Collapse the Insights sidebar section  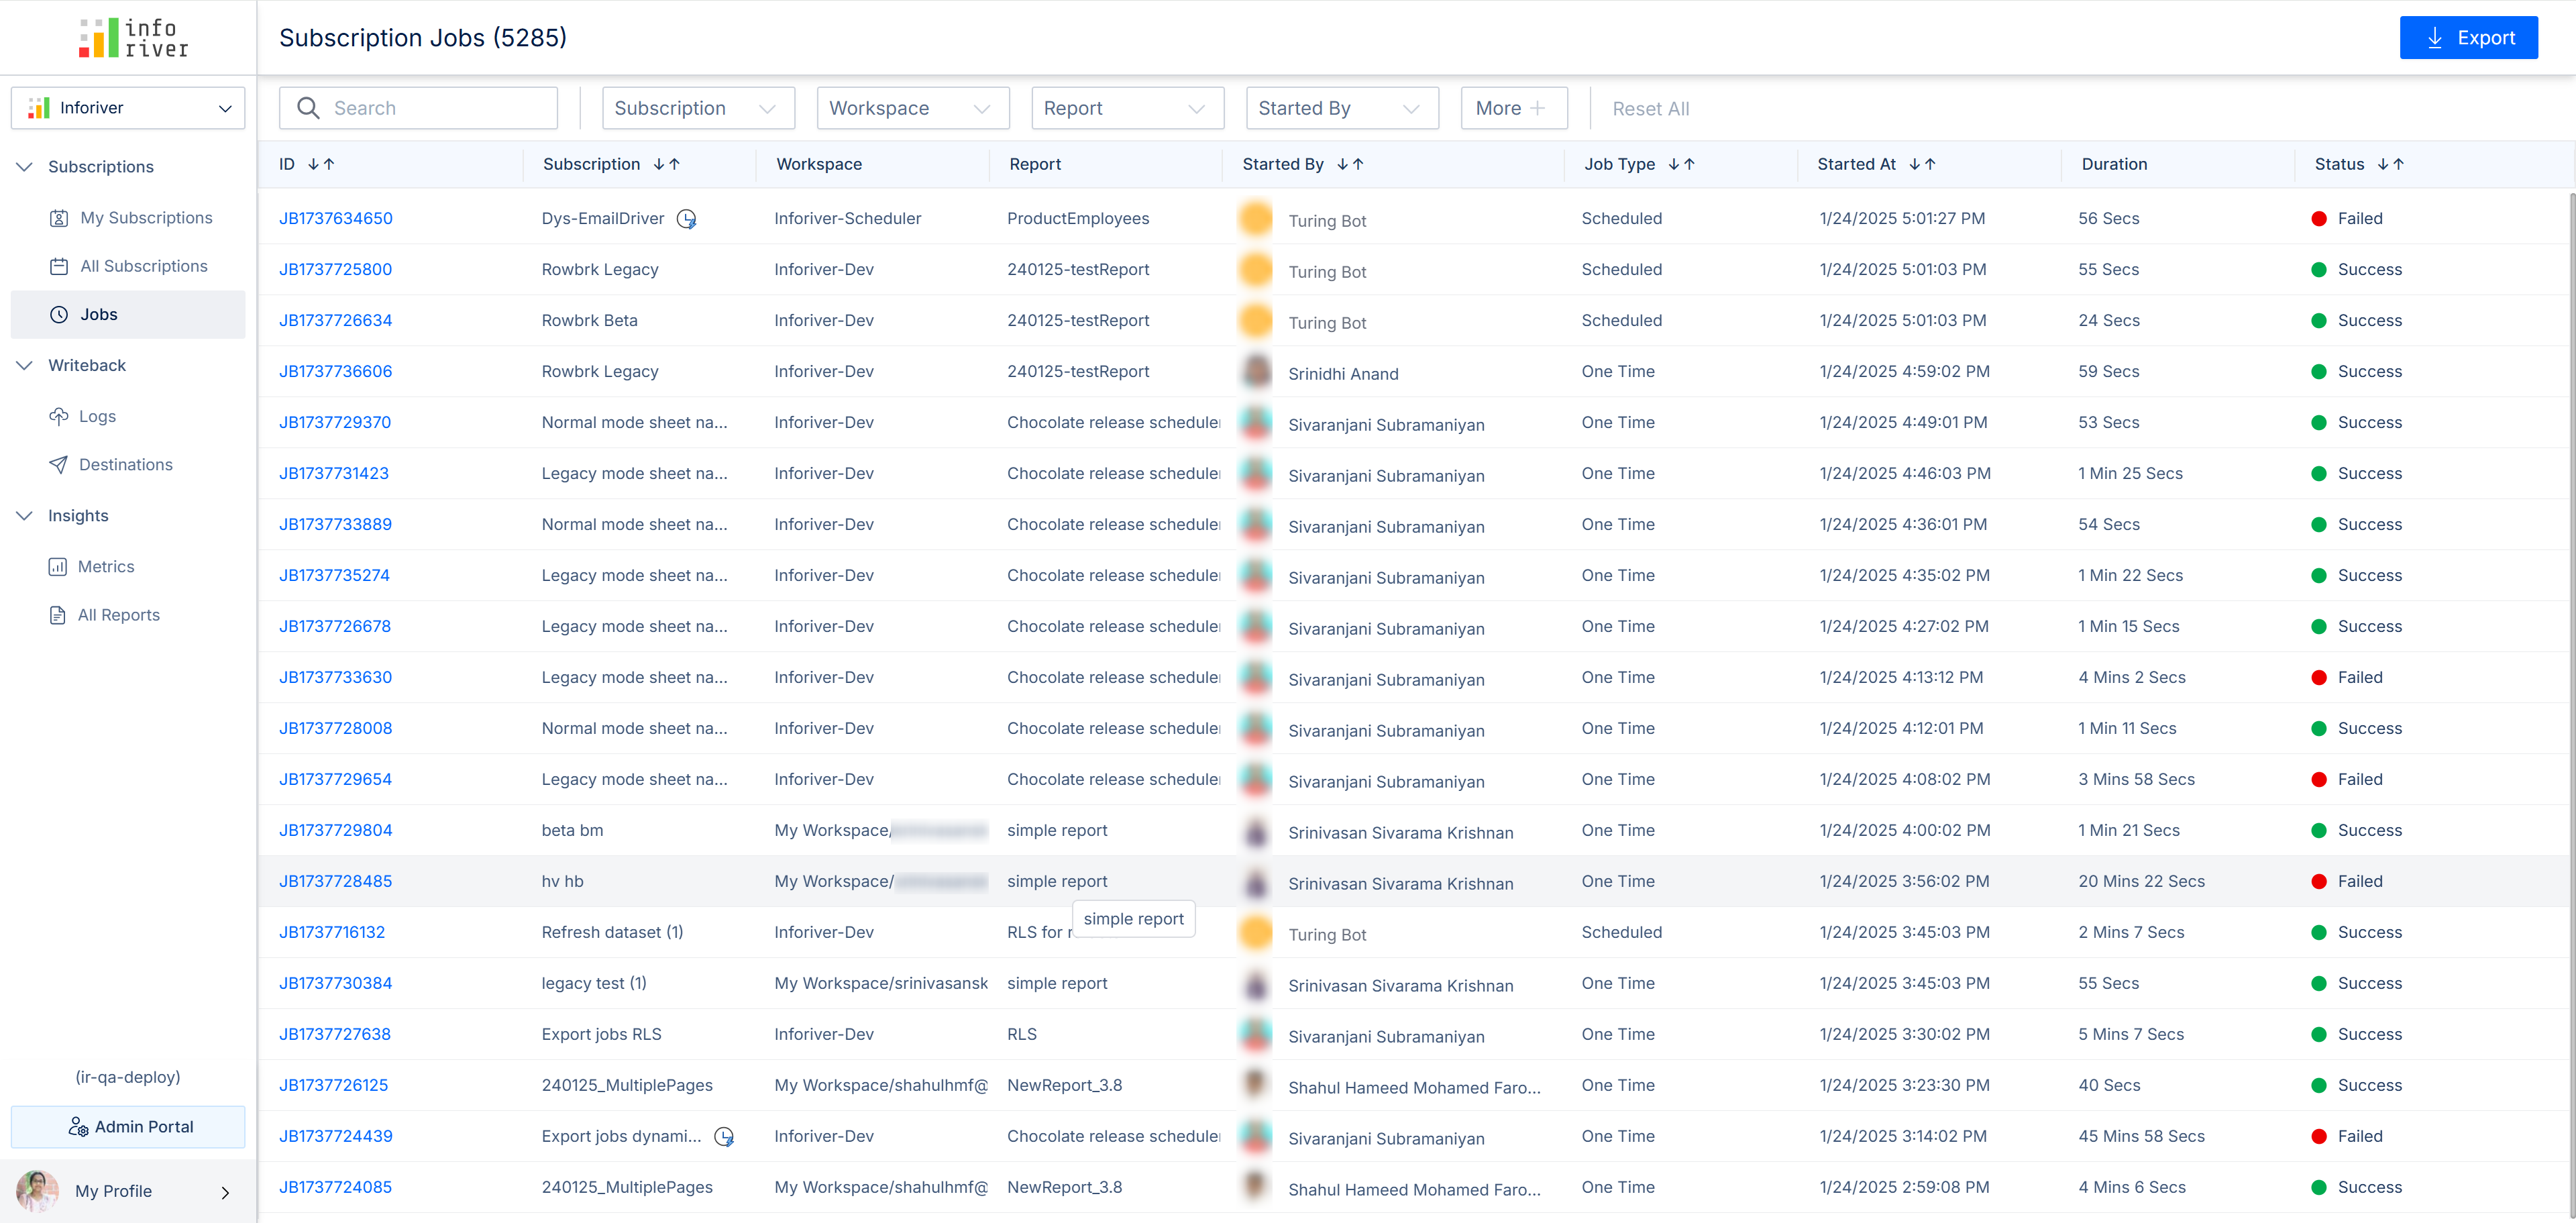[25, 516]
